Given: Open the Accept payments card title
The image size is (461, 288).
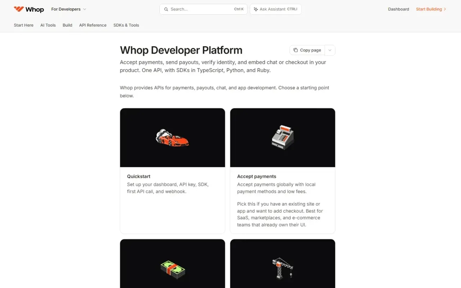Looking at the screenshot, I should (x=257, y=176).
